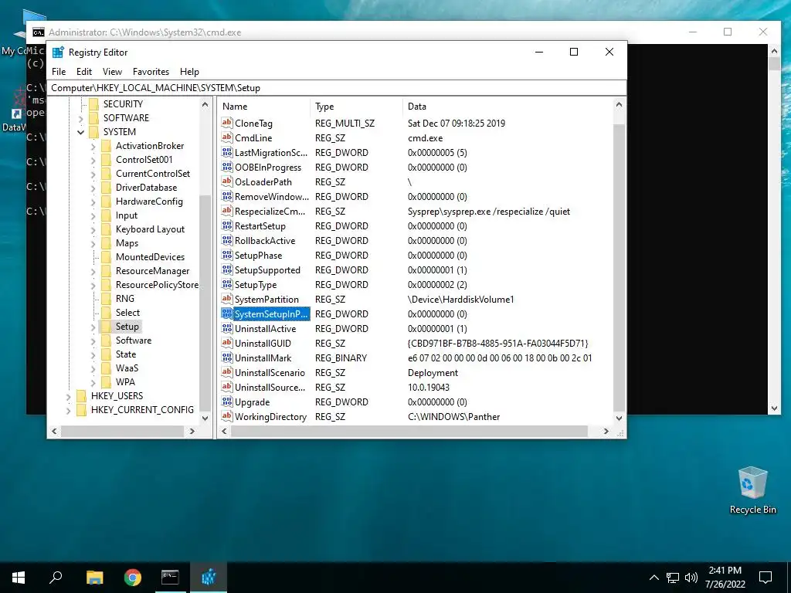Click the tree pane scroll up arrow
This screenshot has height=593, width=791.
point(205,104)
